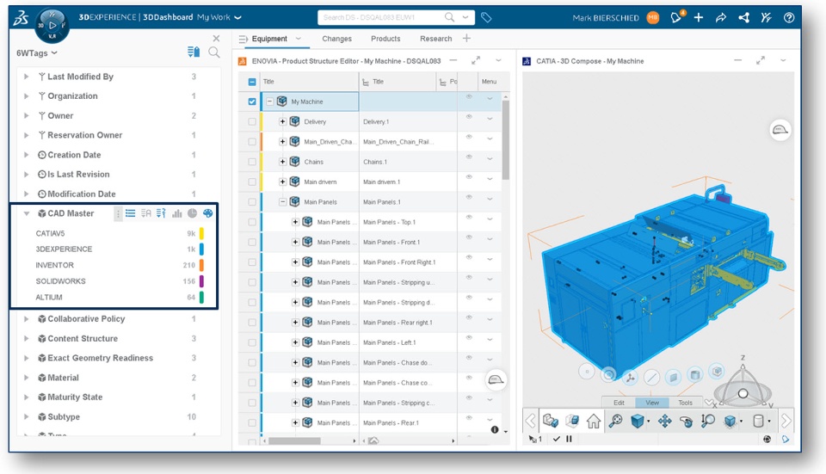Open the help question mark icon
This screenshot has height=474, width=826.
789,17
